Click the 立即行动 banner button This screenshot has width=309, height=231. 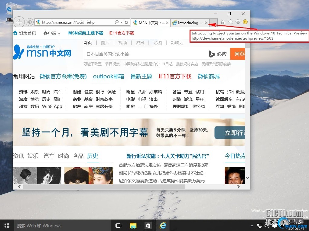[230, 133]
